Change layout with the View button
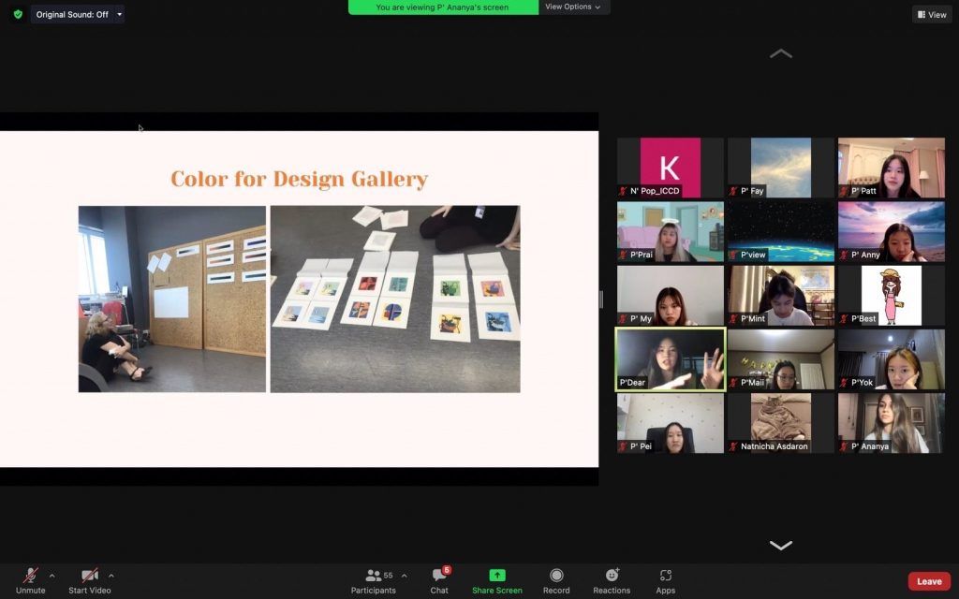The height and width of the screenshot is (599, 959). click(931, 14)
